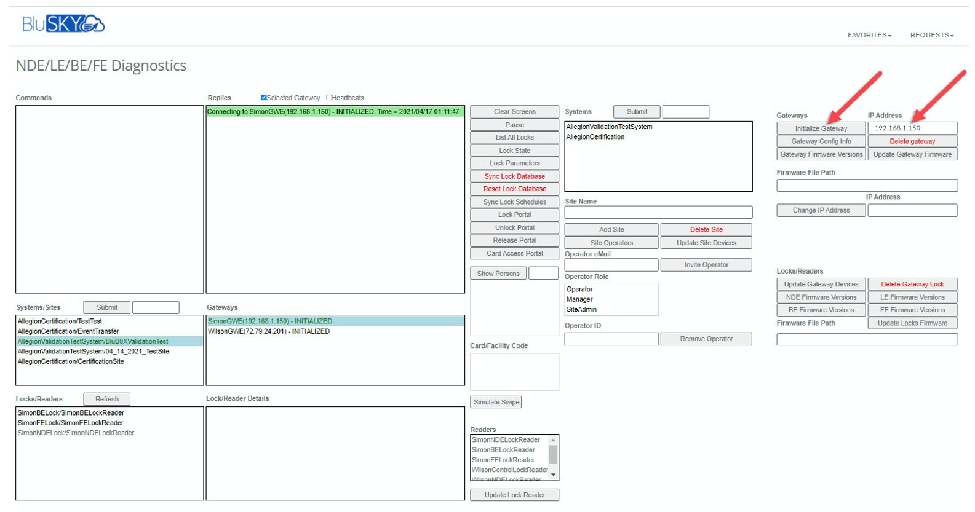
Task: Open the Favorites dropdown menu
Action: coord(869,35)
